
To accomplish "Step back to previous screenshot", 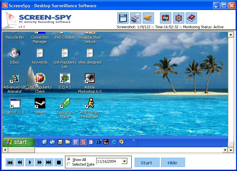I will click(20, 162).
